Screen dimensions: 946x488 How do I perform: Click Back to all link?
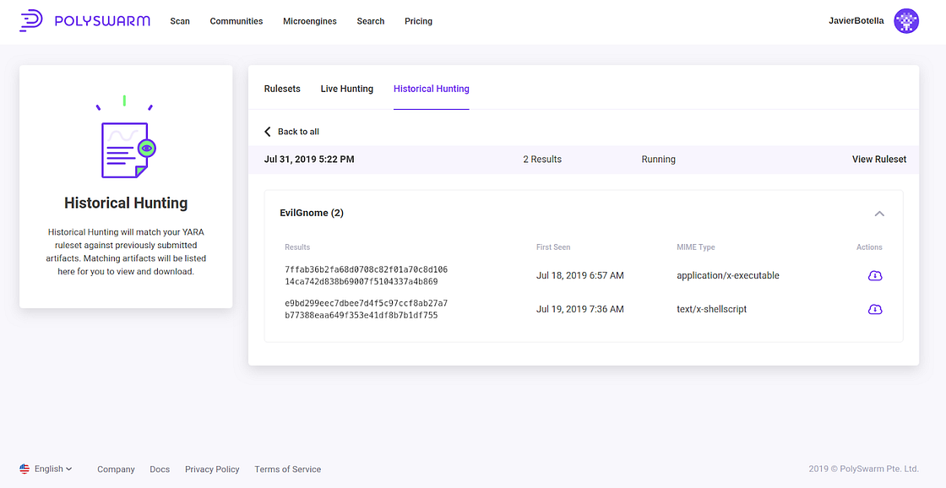pos(299,132)
